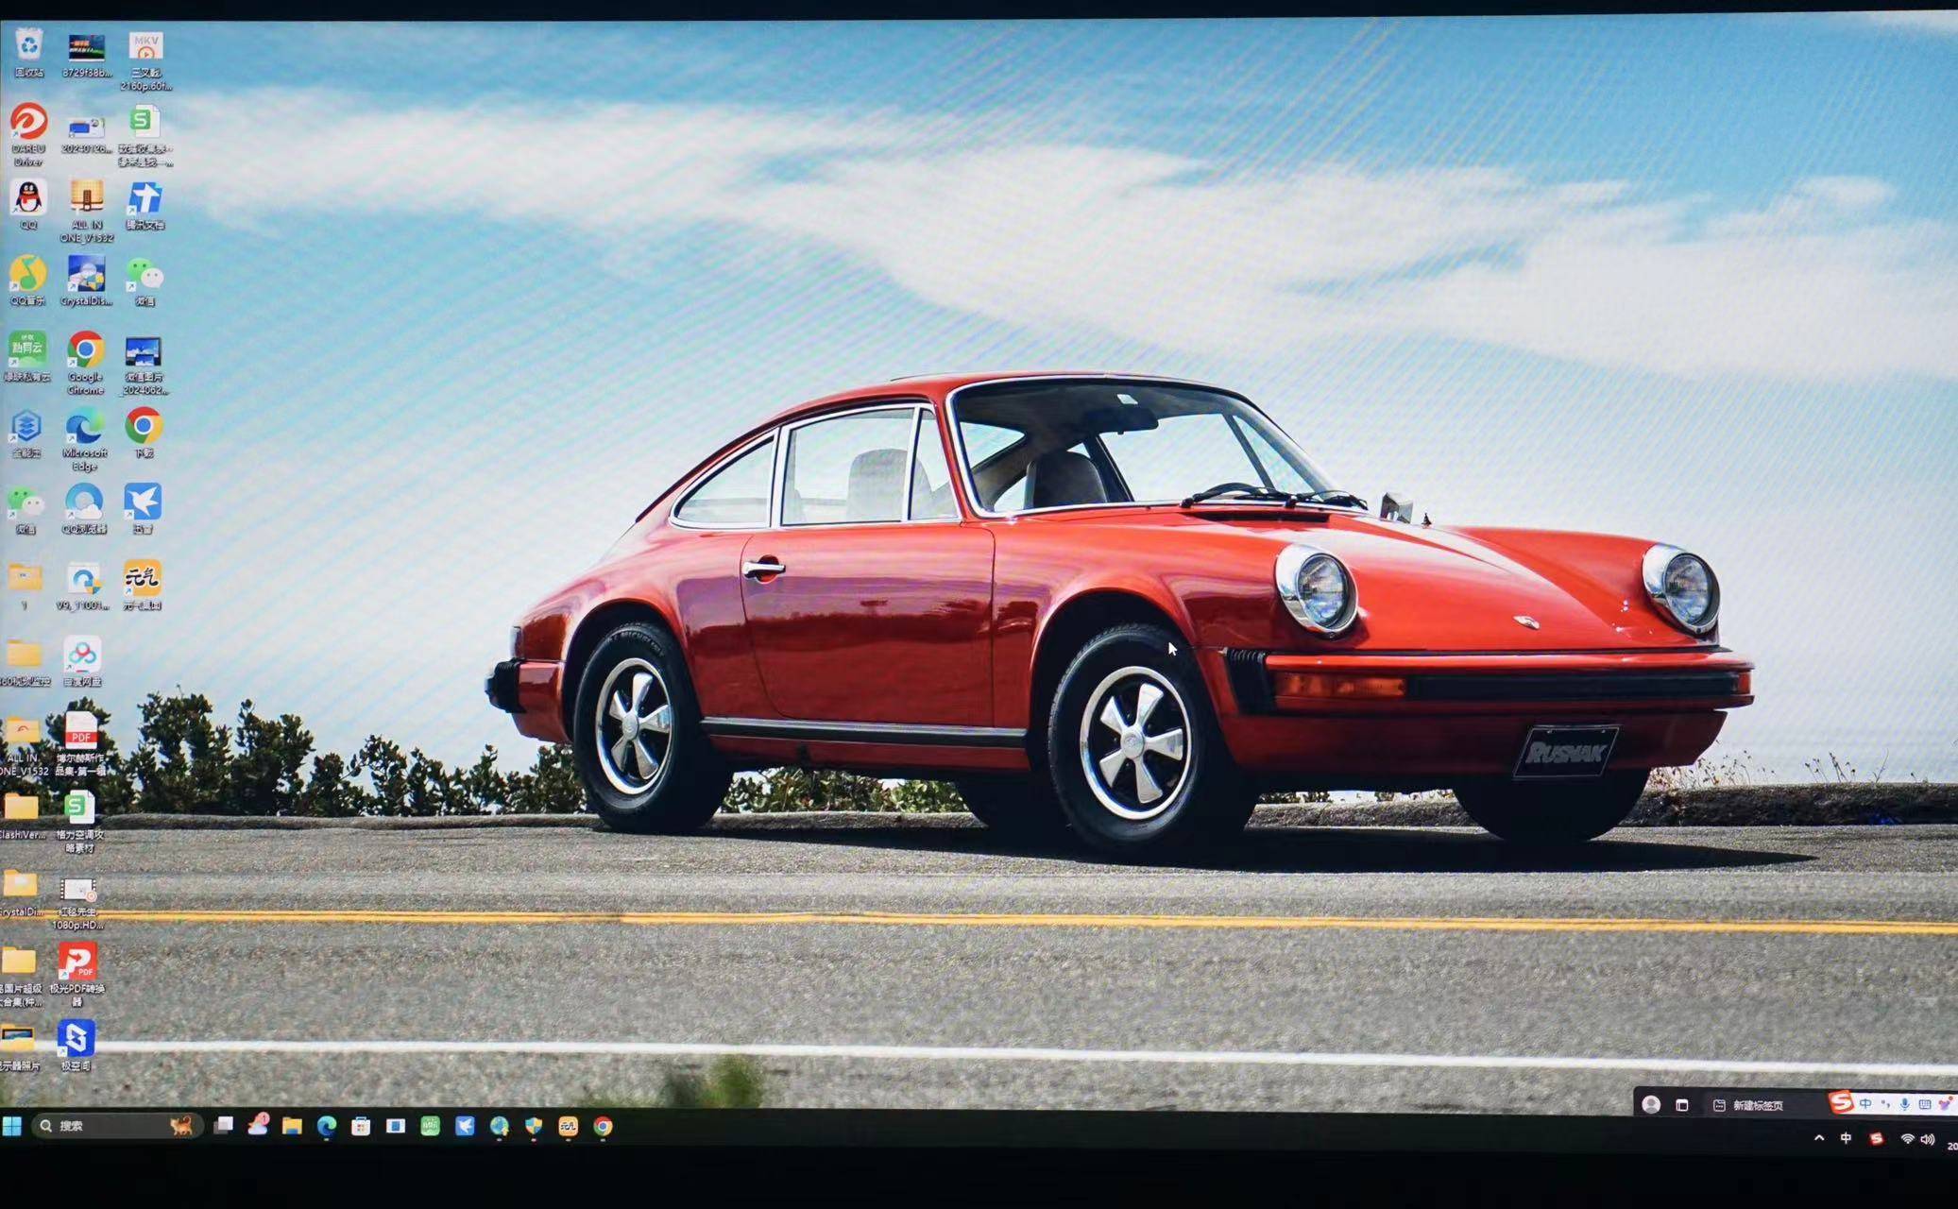This screenshot has height=1209, width=1958.
Task: Open the CrystalDiskInfo desktop shortcut
Action: coord(86,275)
